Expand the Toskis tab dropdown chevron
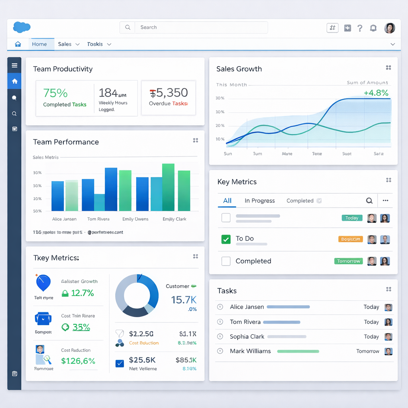The height and width of the screenshot is (408, 408). 109,44
